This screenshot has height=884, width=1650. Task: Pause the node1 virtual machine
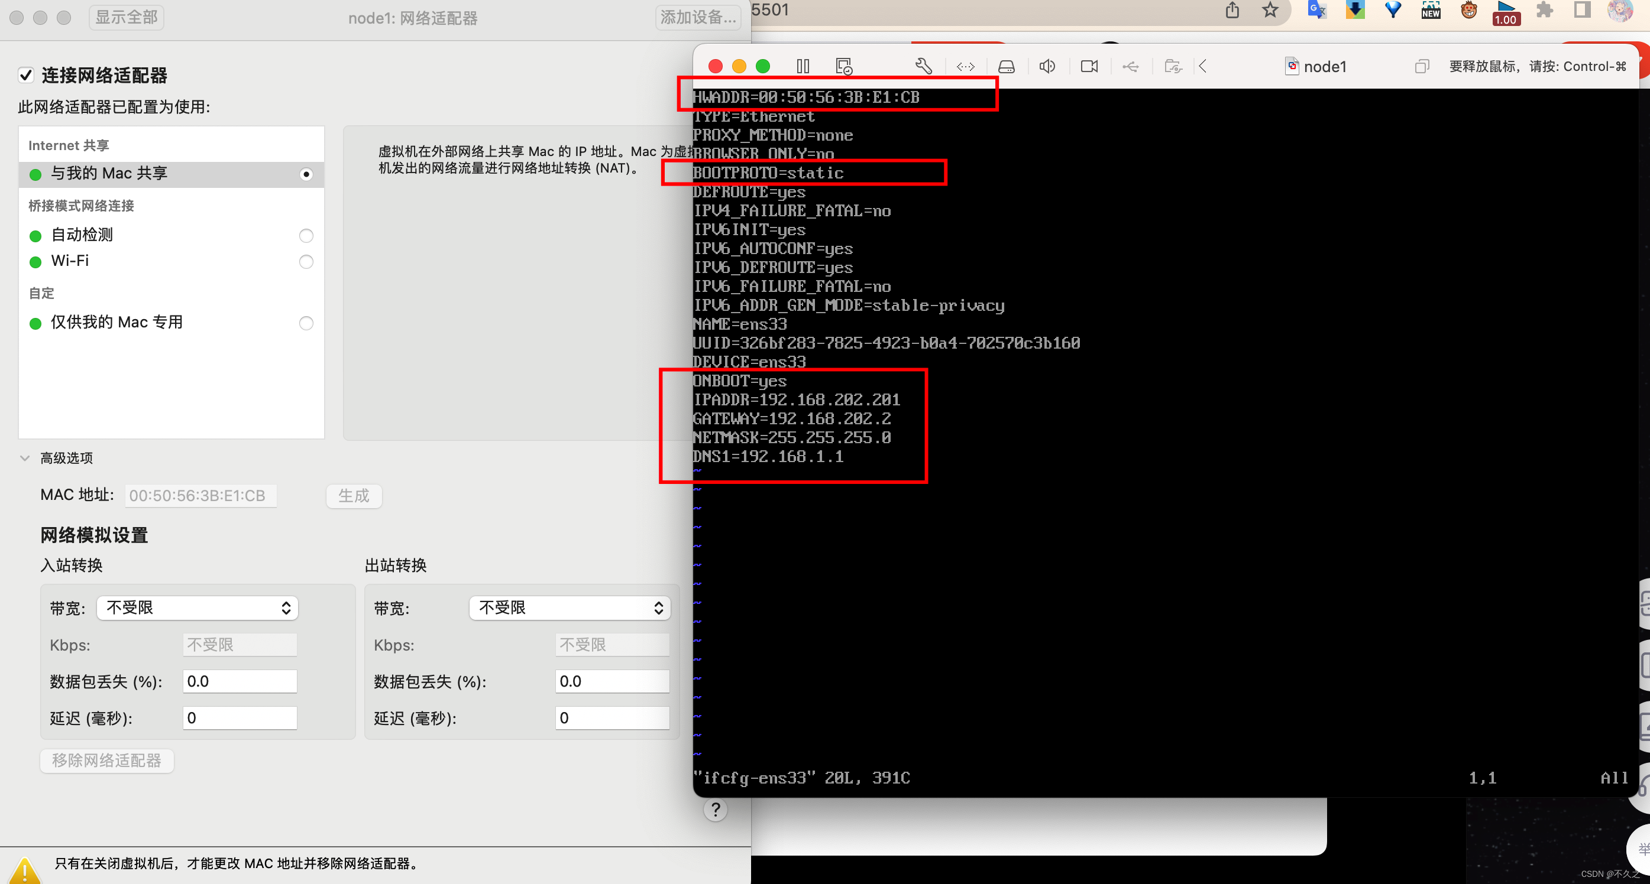click(803, 66)
